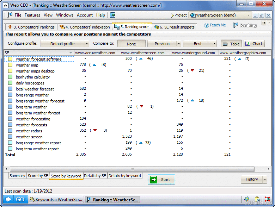This screenshot has height=207, width=275.
Task: Open the WeatherScreen (demo) project dropdown
Action: tap(220, 15)
